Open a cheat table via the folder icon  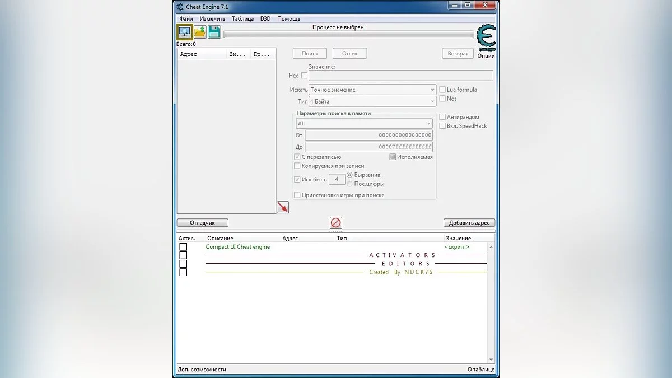199,32
